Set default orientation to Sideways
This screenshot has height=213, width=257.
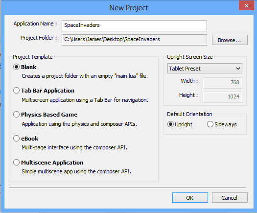point(210,124)
